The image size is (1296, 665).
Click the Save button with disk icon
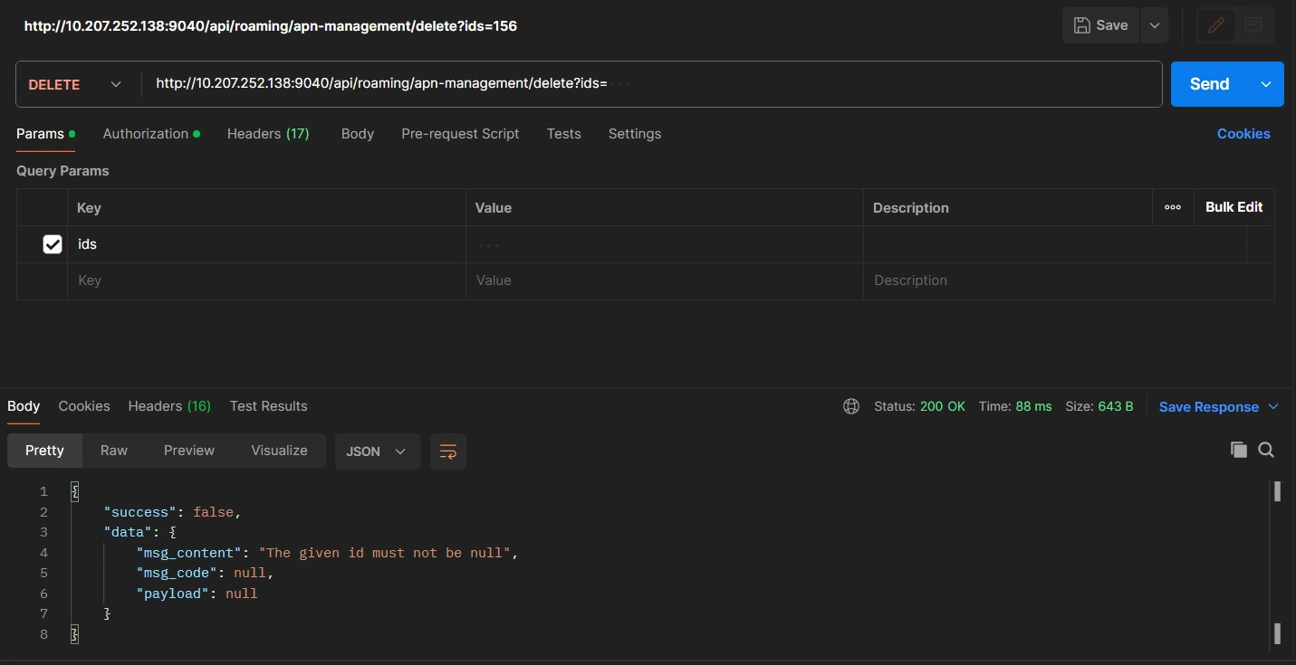point(1100,25)
